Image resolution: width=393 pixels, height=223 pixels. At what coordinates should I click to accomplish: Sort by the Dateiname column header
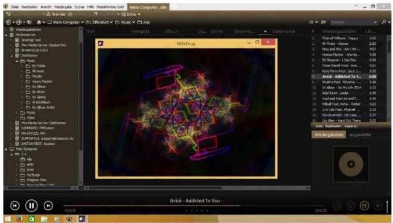click(283, 31)
